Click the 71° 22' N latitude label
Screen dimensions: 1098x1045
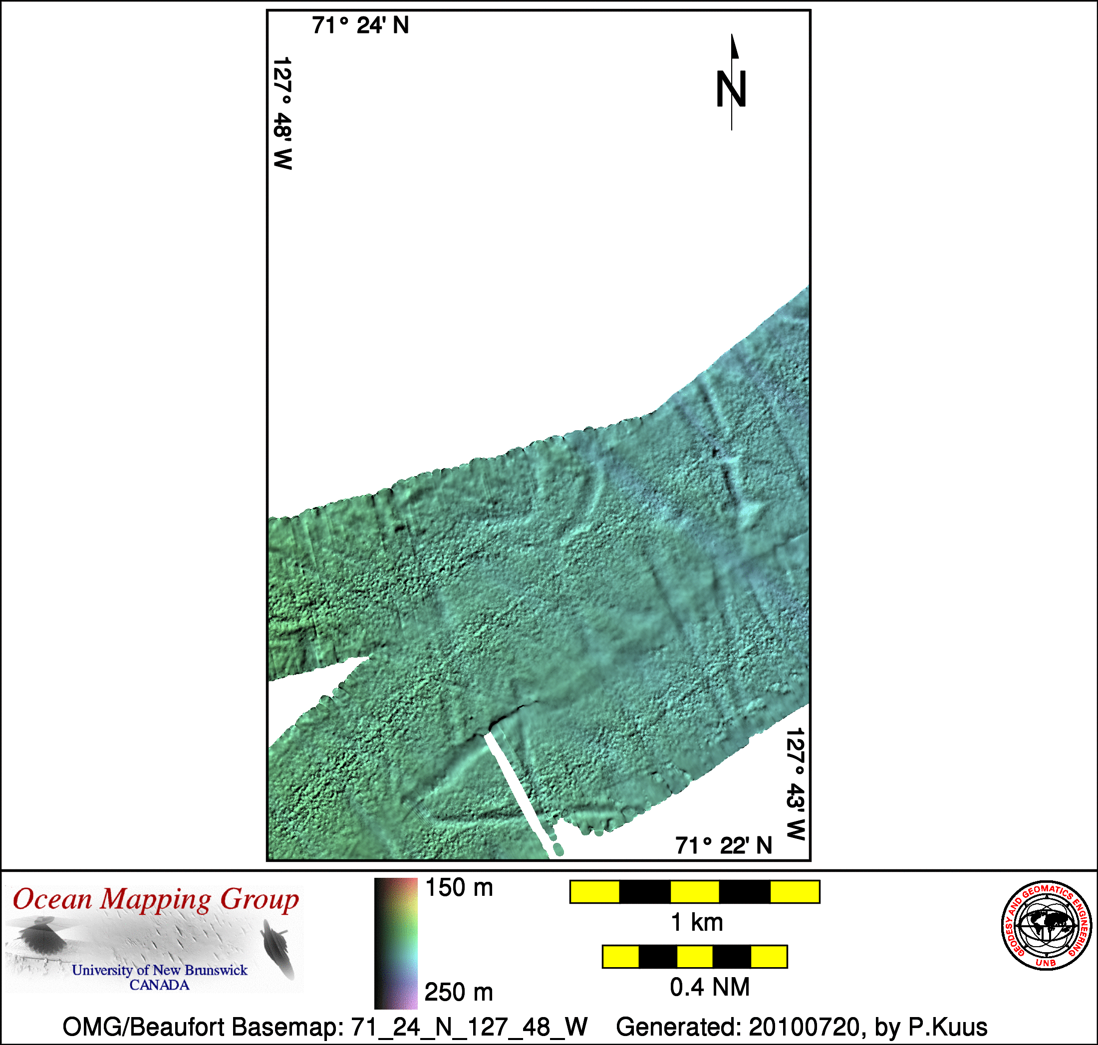[724, 845]
